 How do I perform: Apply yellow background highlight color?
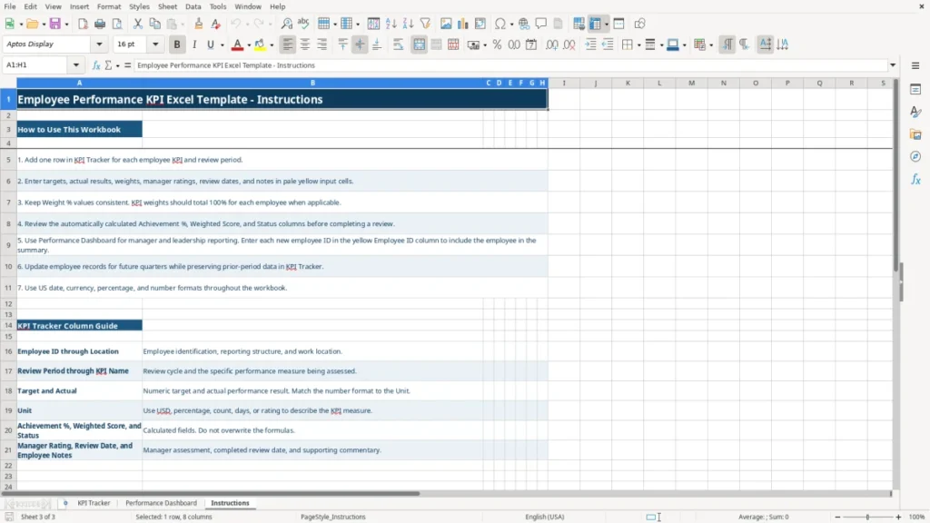click(260, 44)
